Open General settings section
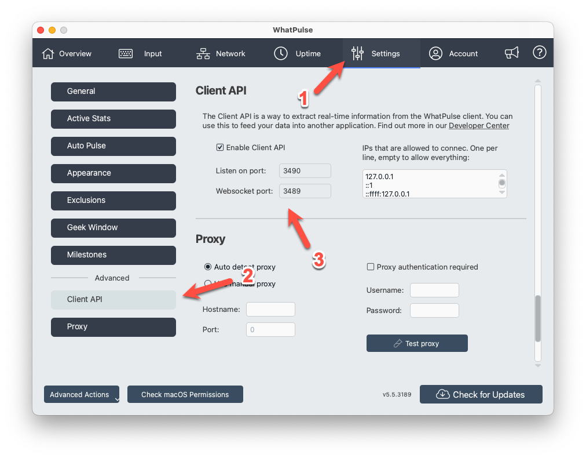The width and height of the screenshot is (586, 458). (113, 92)
